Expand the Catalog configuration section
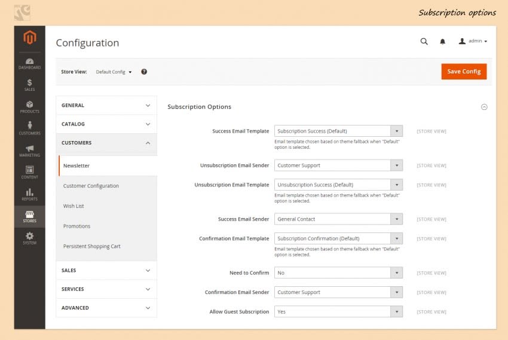This screenshot has width=508, height=340. pos(106,124)
